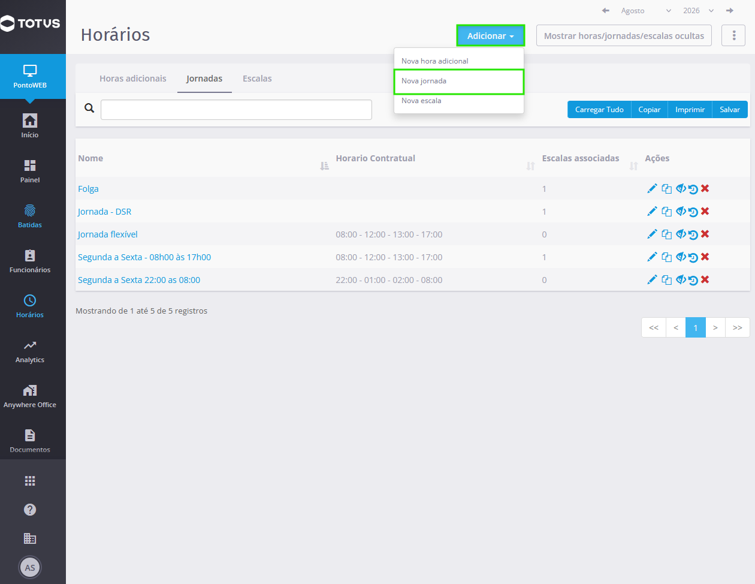Click the search magnifier icon
This screenshot has height=584, width=755.
point(89,108)
